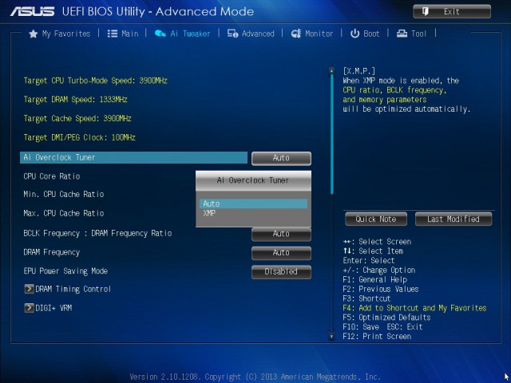The image size is (511, 383).
Task: Select the Ai Overclock Tuner row
Action: [x=133, y=158]
